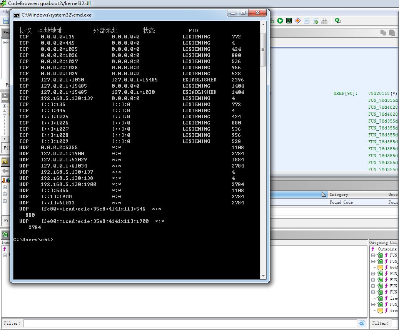Collapse the second Symbol Tree node
This screenshot has height=330, width=399.
coord(5,113)
